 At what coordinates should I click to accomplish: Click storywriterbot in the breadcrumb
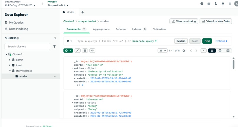(87, 21)
